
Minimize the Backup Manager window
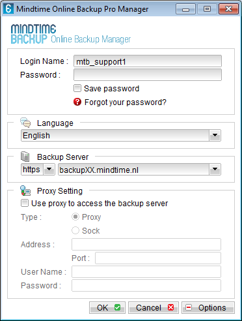point(185,9)
